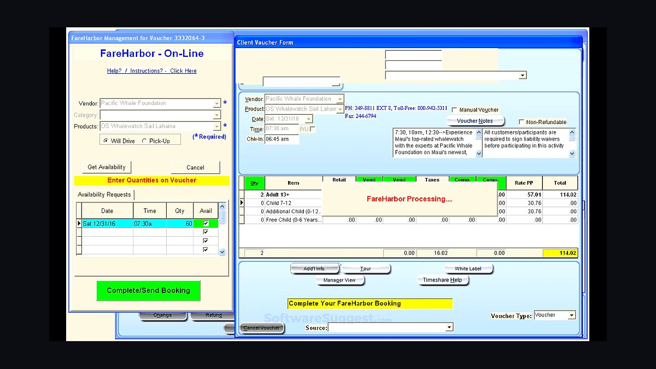Click the White Label button

tap(469, 269)
